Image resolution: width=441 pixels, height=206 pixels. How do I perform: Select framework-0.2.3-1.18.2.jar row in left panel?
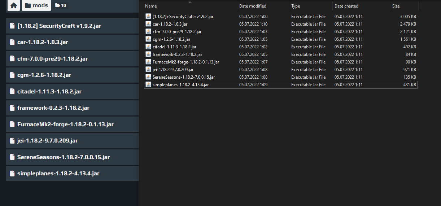pos(72,108)
